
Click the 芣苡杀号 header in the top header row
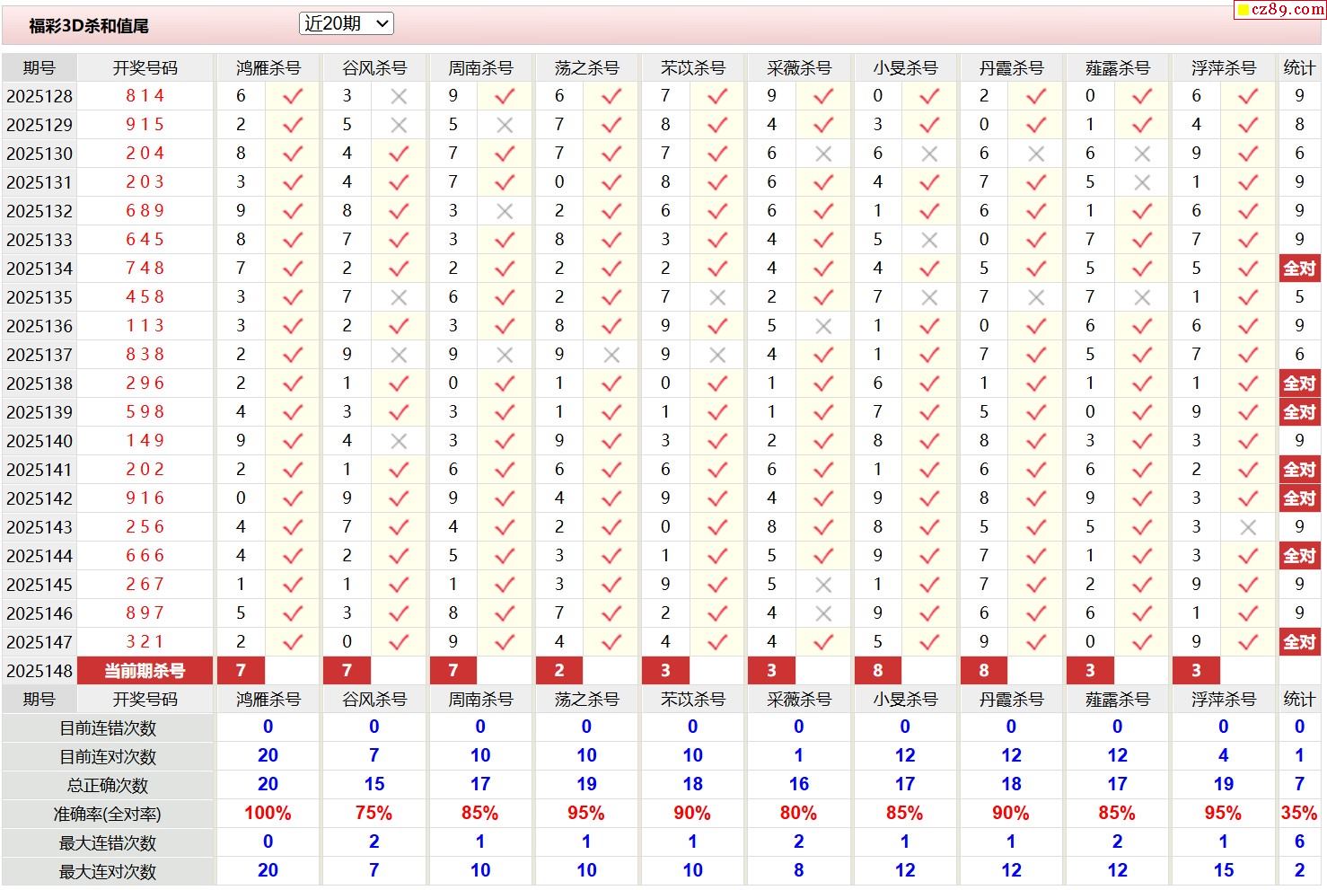[693, 68]
